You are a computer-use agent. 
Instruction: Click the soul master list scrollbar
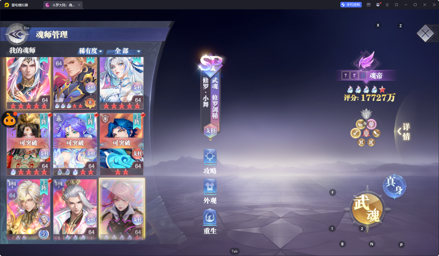click(4, 67)
